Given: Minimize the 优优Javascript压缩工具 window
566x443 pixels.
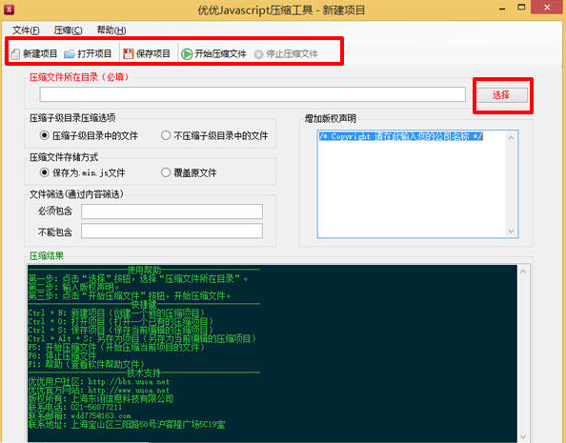Looking at the screenshot, I should point(502,8).
